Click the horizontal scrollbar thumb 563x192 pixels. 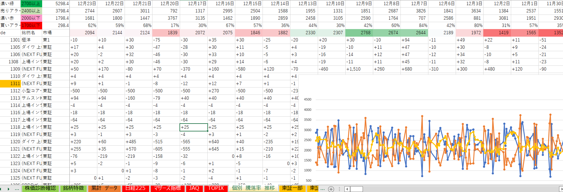(x=356, y=189)
